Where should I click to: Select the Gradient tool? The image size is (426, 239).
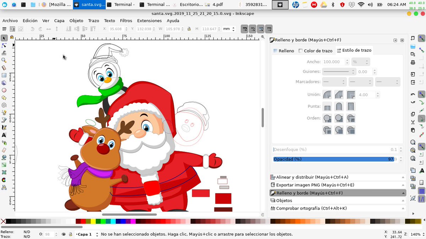point(4,165)
